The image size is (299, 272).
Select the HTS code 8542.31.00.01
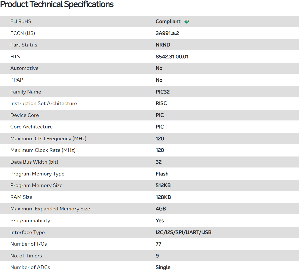click(172, 57)
